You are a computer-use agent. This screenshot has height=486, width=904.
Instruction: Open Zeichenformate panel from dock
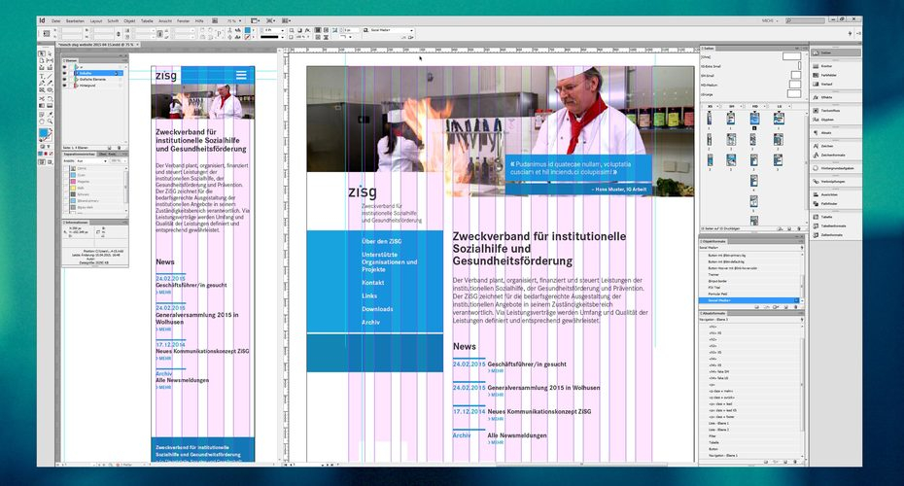[835, 156]
